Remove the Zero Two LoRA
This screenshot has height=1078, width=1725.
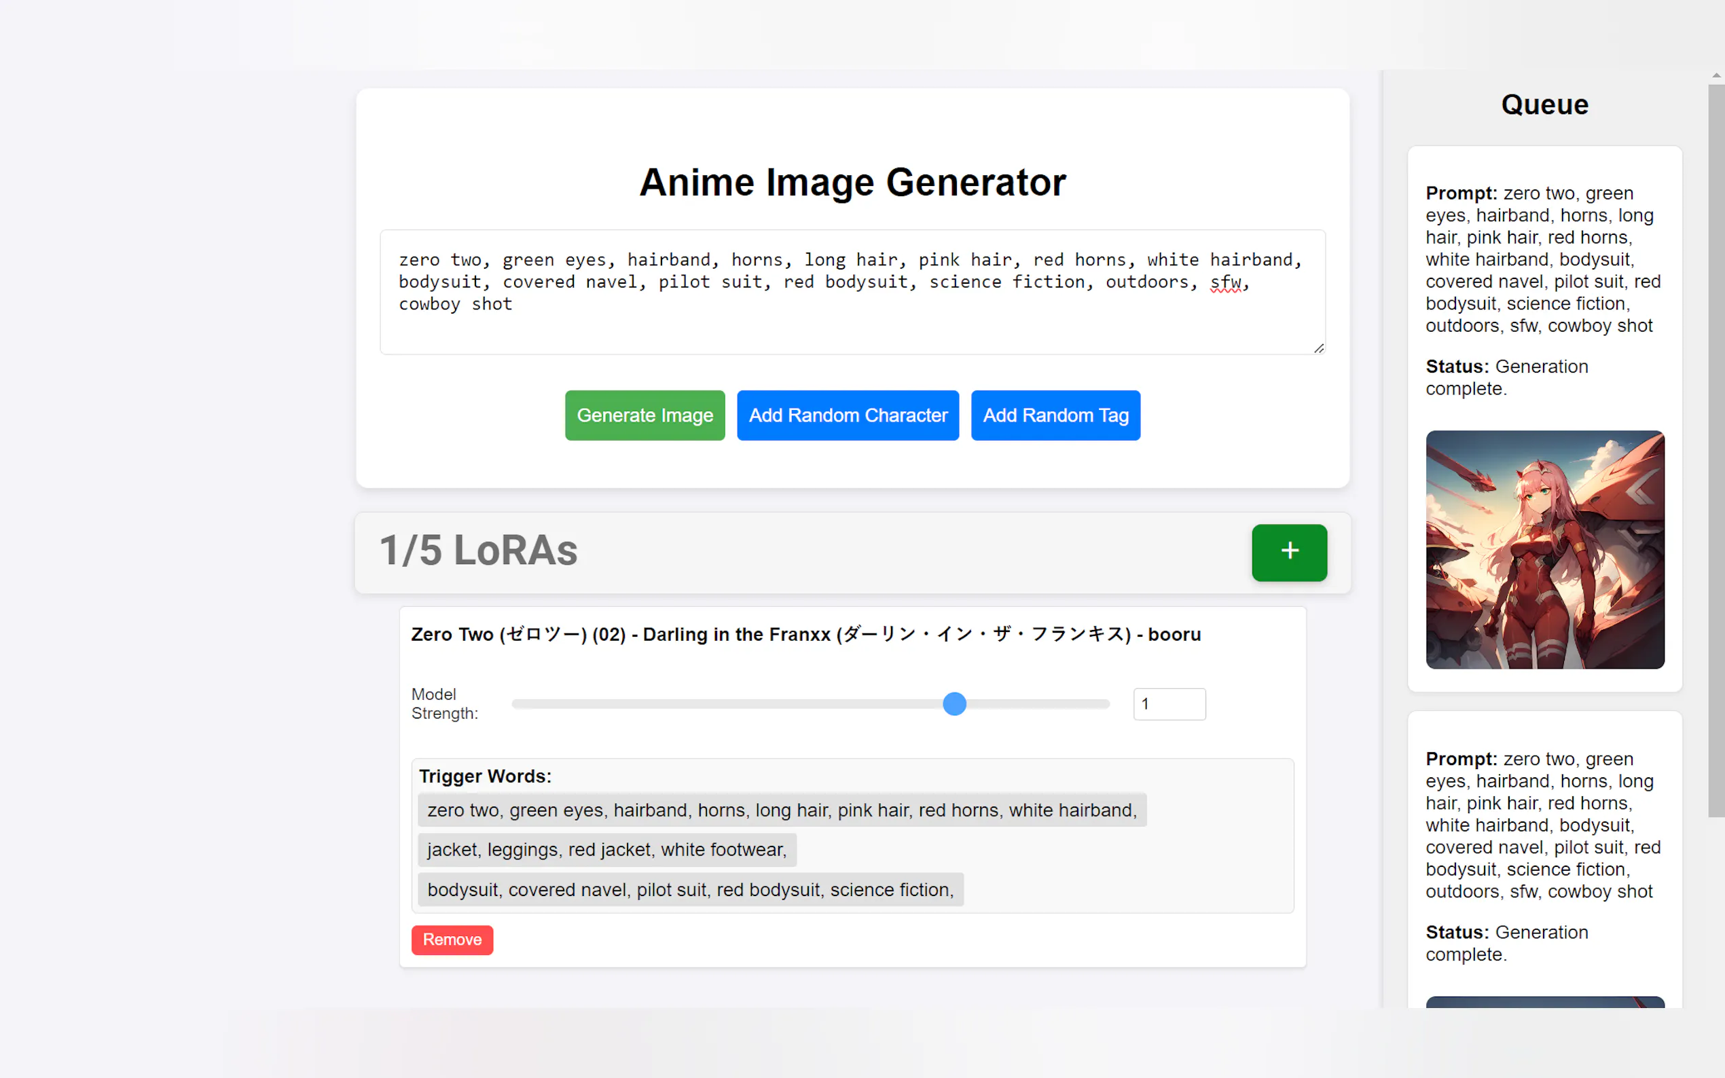[452, 939]
